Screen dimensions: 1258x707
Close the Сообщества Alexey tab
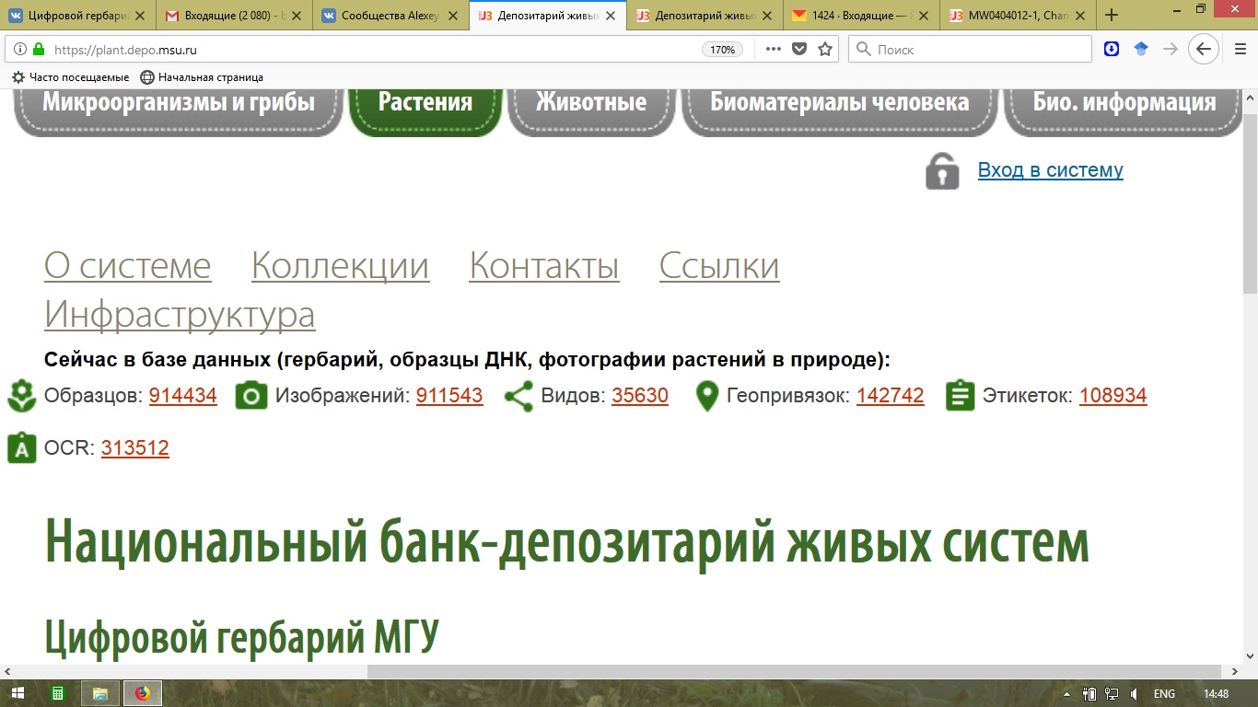click(x=453, y=16)
